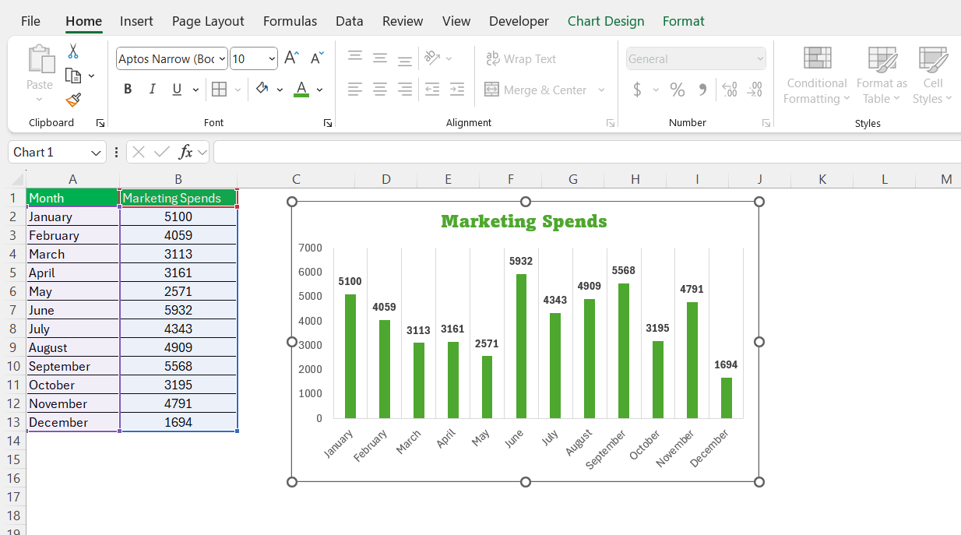The image size is (961, 535).
Task: Open the Chart Design tab
Action: click(x=606, y=21)
